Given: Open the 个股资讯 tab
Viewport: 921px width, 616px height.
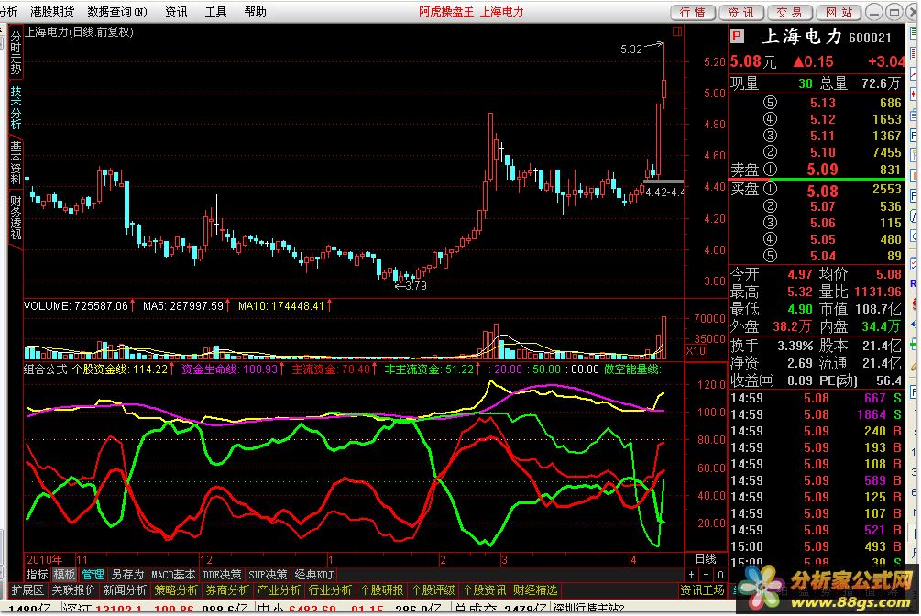Looking at the screenshot, I should tap(484, 590).
